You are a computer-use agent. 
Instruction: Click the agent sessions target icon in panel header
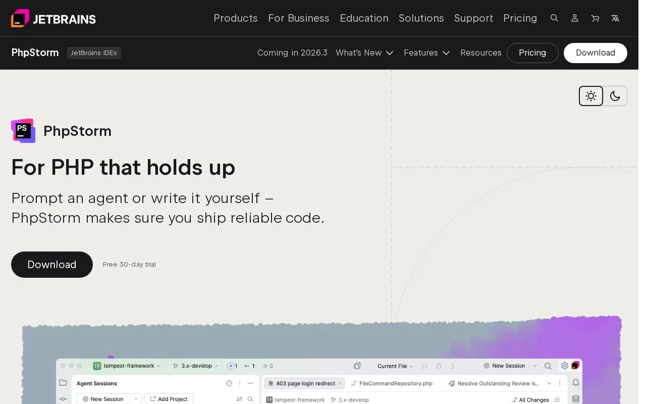(x=229, y=383)
